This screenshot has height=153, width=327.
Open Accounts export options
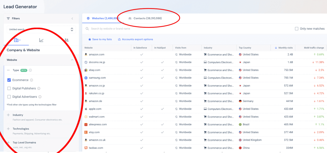[136, 39]
